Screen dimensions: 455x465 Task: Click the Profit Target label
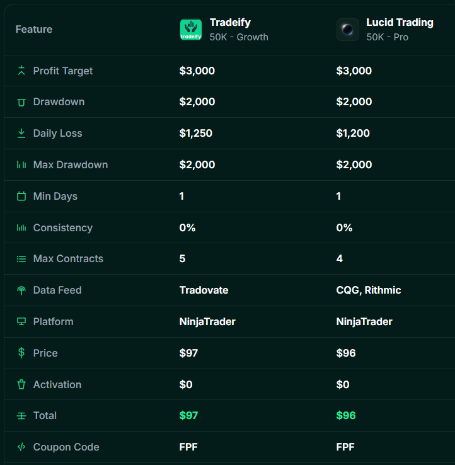[x=63, y=71]
